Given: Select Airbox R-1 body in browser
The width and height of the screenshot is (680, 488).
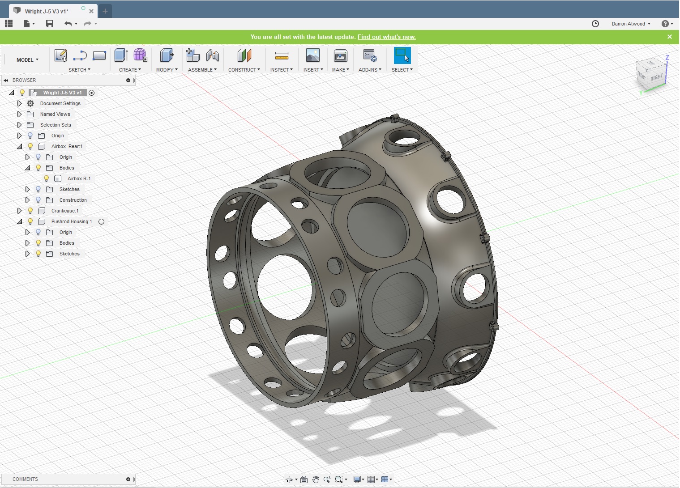Looking at the screenshot, I should coord(79,178).
